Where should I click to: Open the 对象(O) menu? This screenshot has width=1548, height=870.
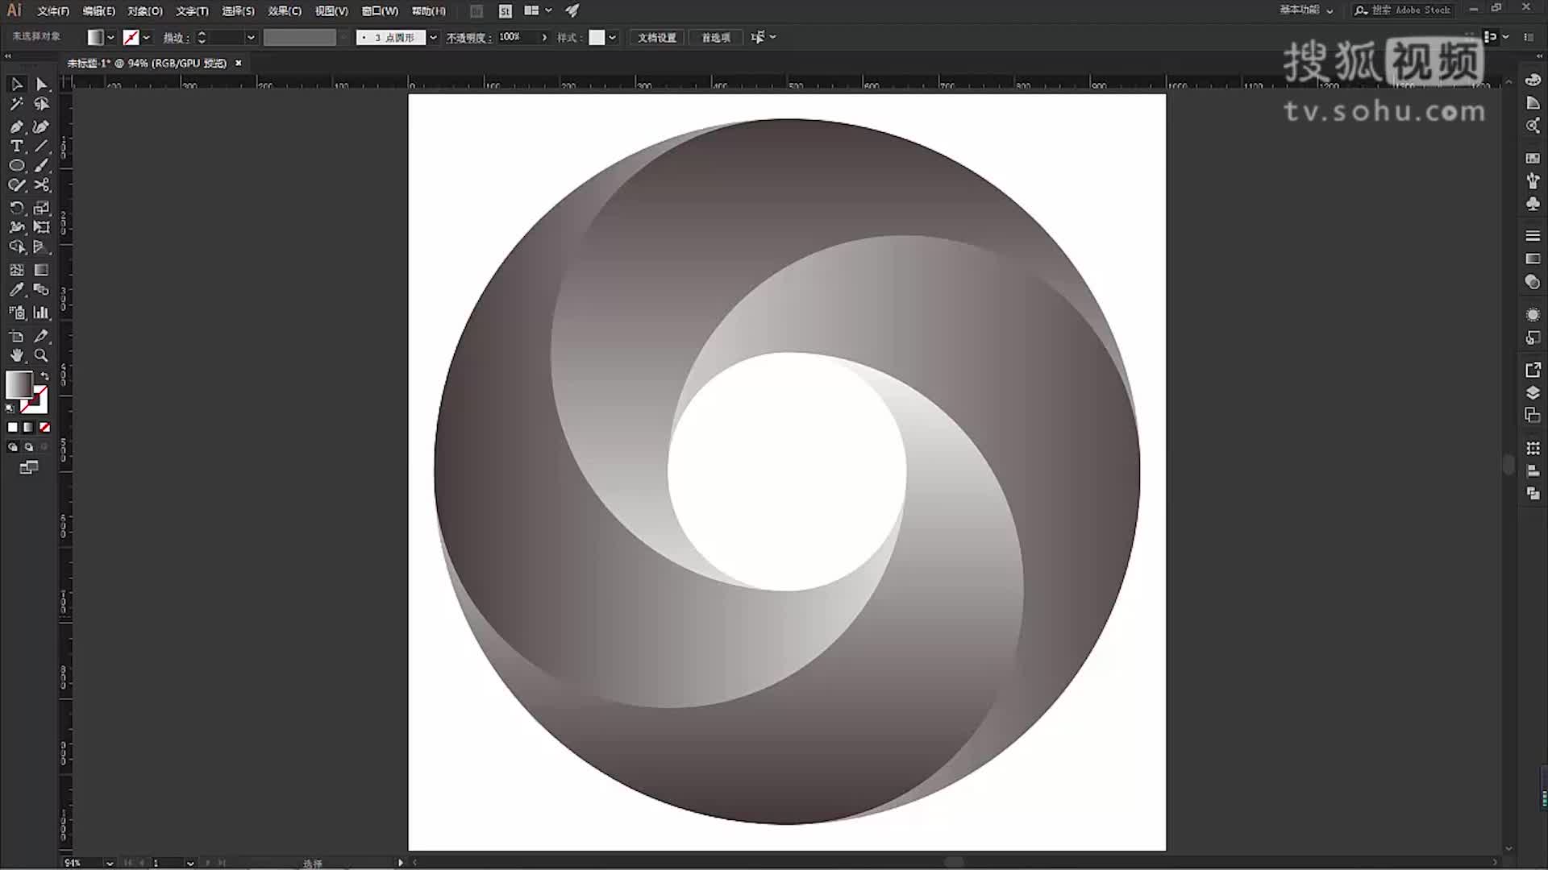[x=145, y=11]
